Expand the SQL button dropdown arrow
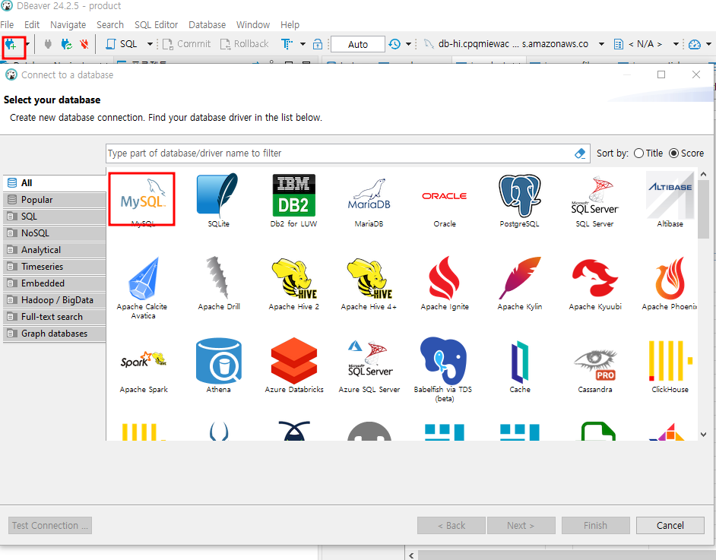The height and width of the screenshot is (560, 716). point(149,44)
